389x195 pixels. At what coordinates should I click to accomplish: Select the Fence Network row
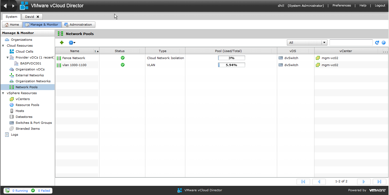coord(222,58)
